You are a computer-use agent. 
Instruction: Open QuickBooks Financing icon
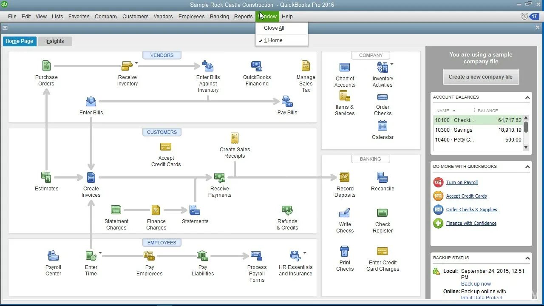pos(256,66)
